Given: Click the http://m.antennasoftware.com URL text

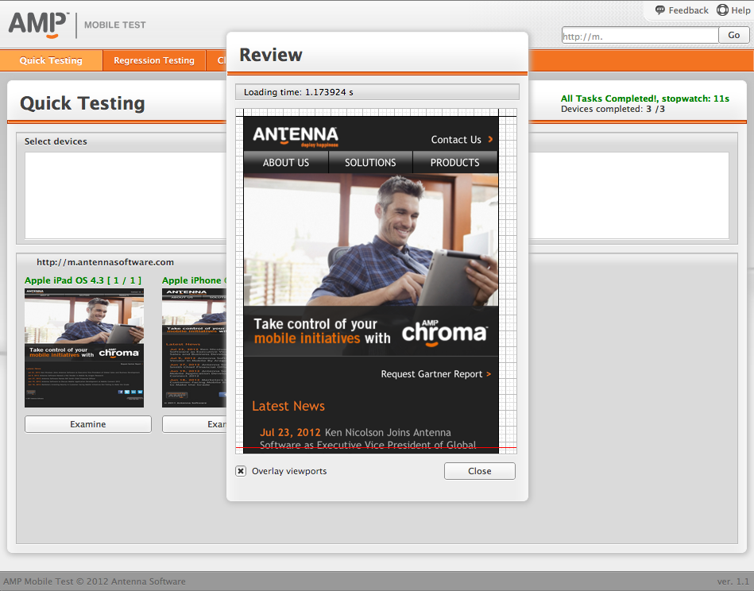Looking at the screenshot, I should click(106, 262).
